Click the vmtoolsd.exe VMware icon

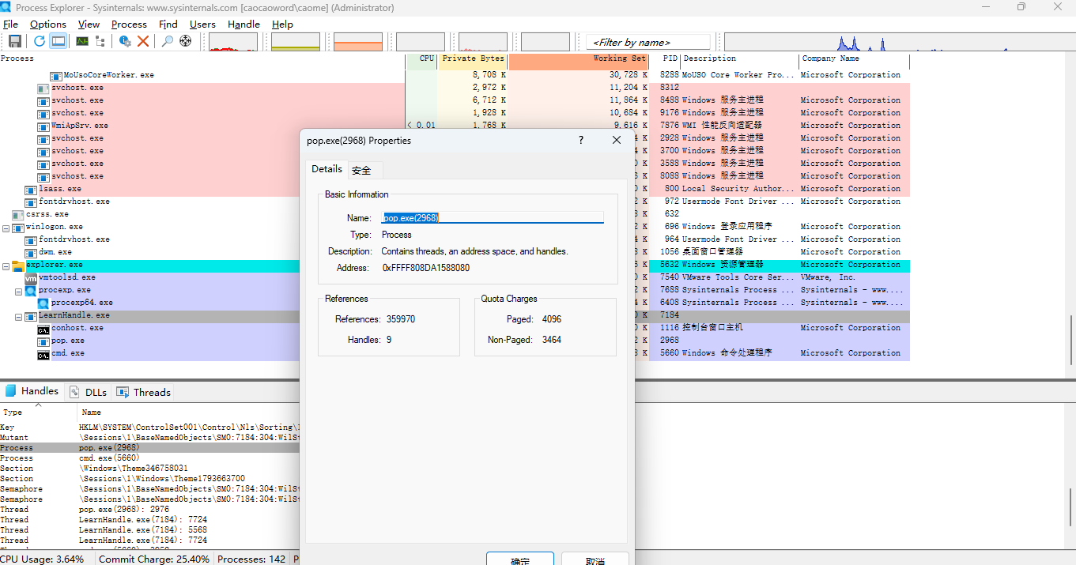tap(31, 278)
